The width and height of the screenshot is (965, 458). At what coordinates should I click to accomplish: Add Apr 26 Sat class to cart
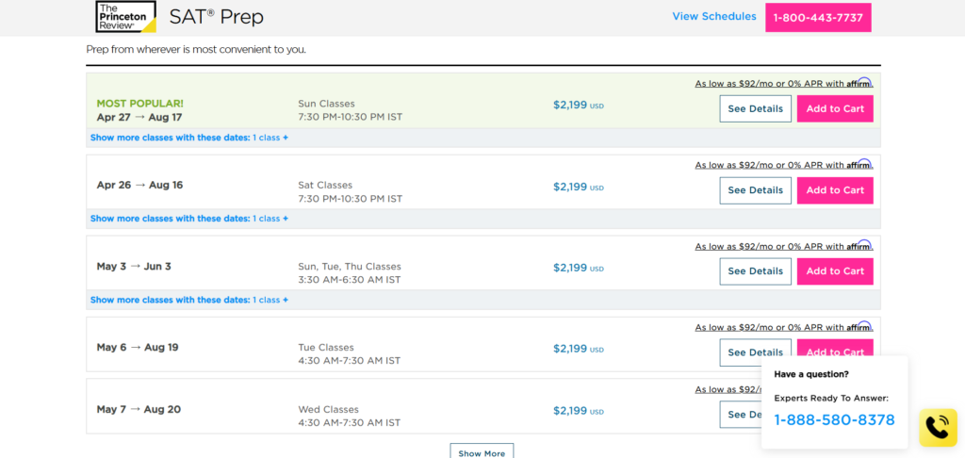coord(835,190)
